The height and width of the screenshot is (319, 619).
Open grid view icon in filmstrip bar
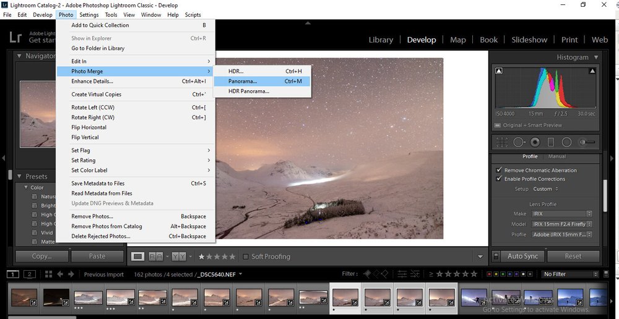tap(48, 274)
